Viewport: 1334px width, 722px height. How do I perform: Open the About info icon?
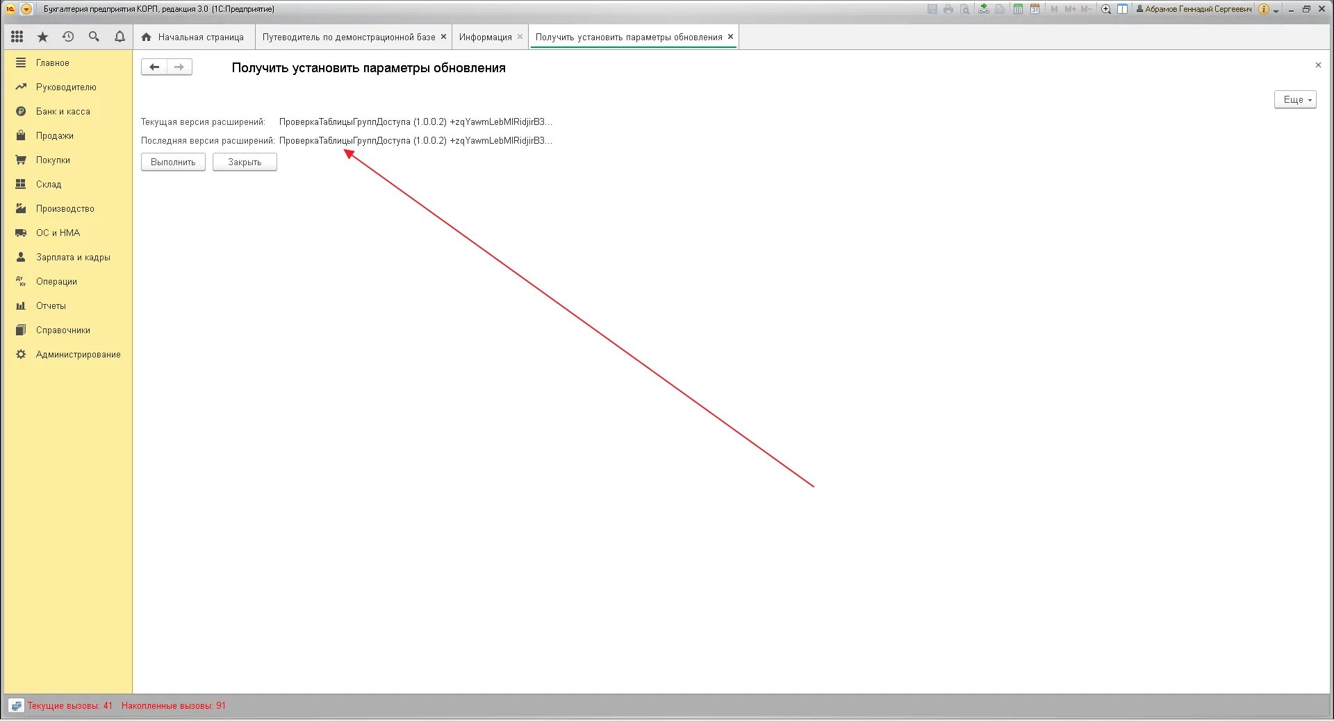click(1264, 9)
